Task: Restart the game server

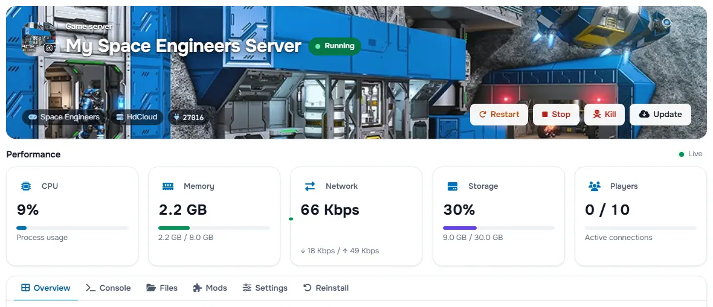Action: [x=499, y=115]
